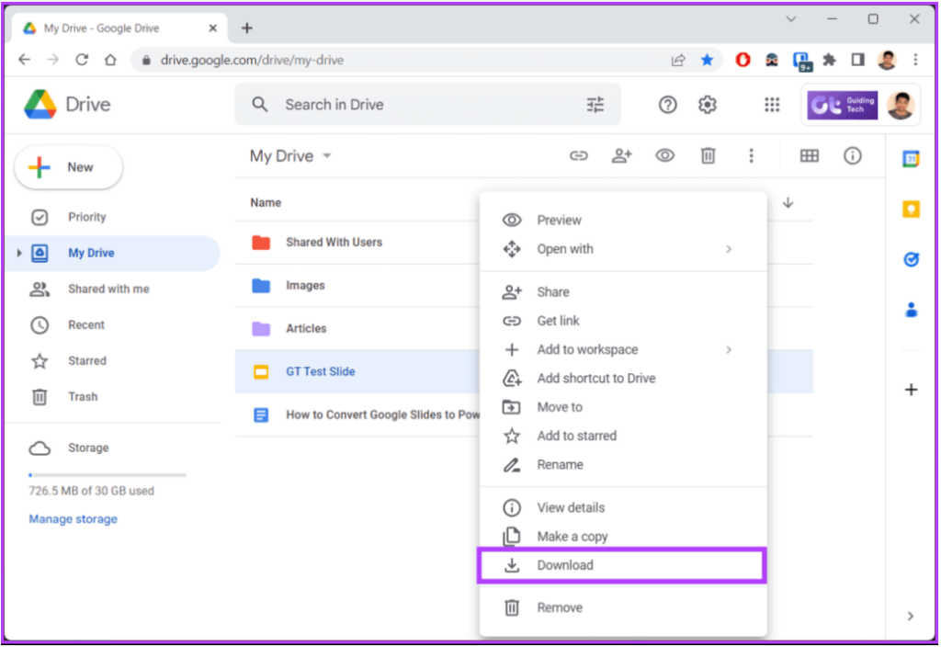Open Google Tasks from the side panel
941x647 pixels.
pyautogui.click(x=911, y=259)
